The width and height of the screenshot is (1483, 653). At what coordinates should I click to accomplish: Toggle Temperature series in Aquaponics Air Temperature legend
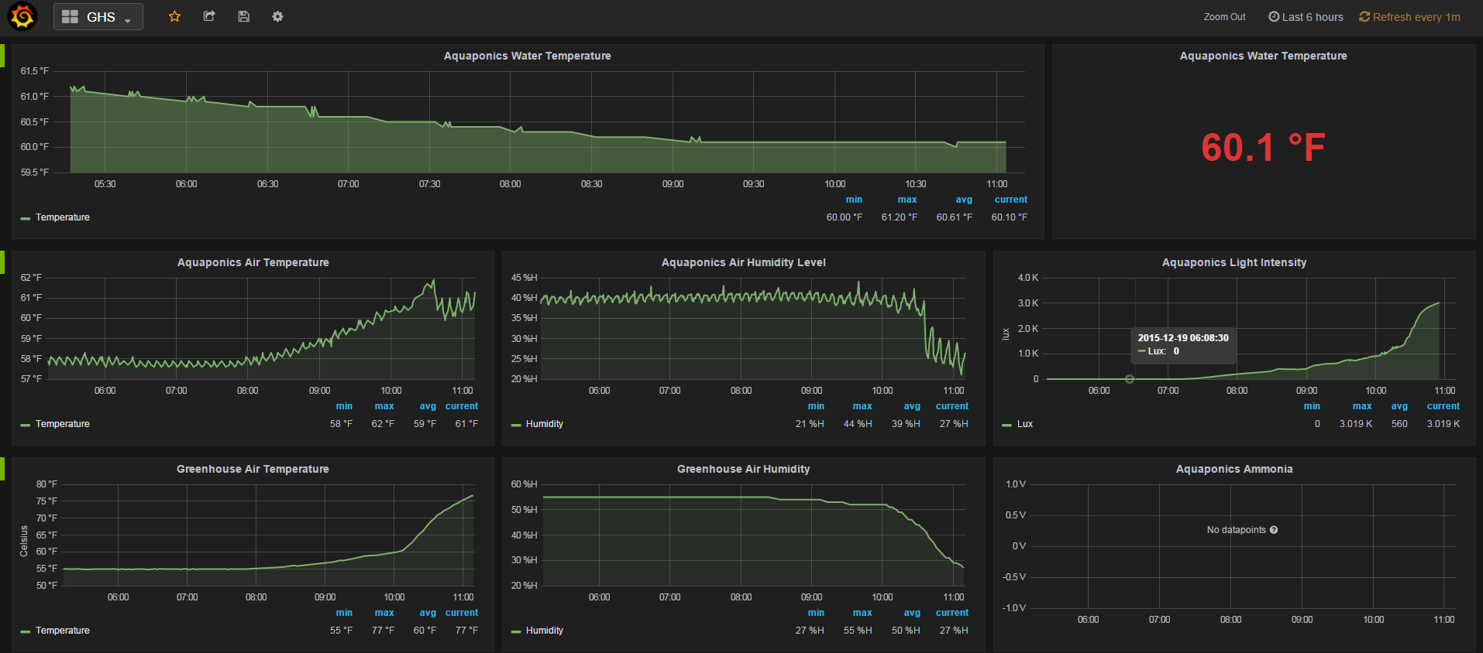click(x=63, y=424)
